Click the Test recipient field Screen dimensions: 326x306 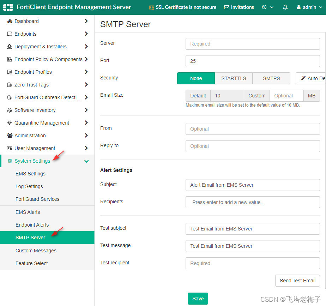coord(253,263)
